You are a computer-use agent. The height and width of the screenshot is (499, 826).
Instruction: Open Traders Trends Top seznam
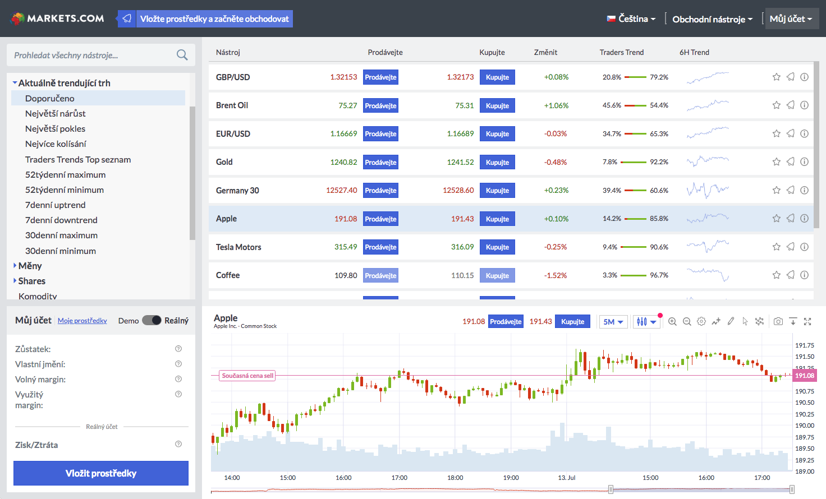[78, 159]
